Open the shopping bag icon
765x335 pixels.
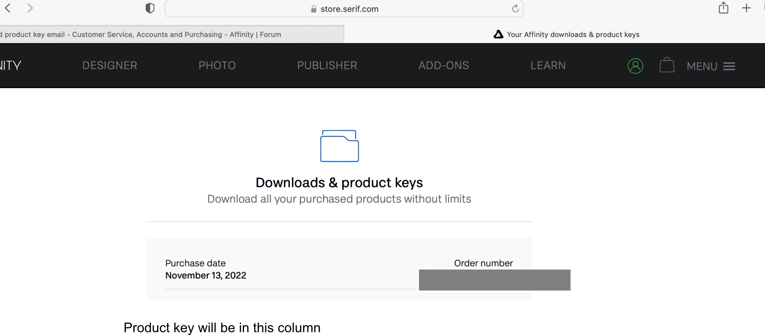667,65
